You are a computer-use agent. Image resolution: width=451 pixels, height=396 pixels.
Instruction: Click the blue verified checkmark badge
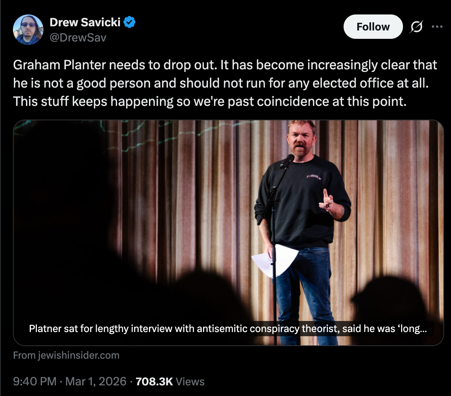pyautogui.click(x=130, y=22)
